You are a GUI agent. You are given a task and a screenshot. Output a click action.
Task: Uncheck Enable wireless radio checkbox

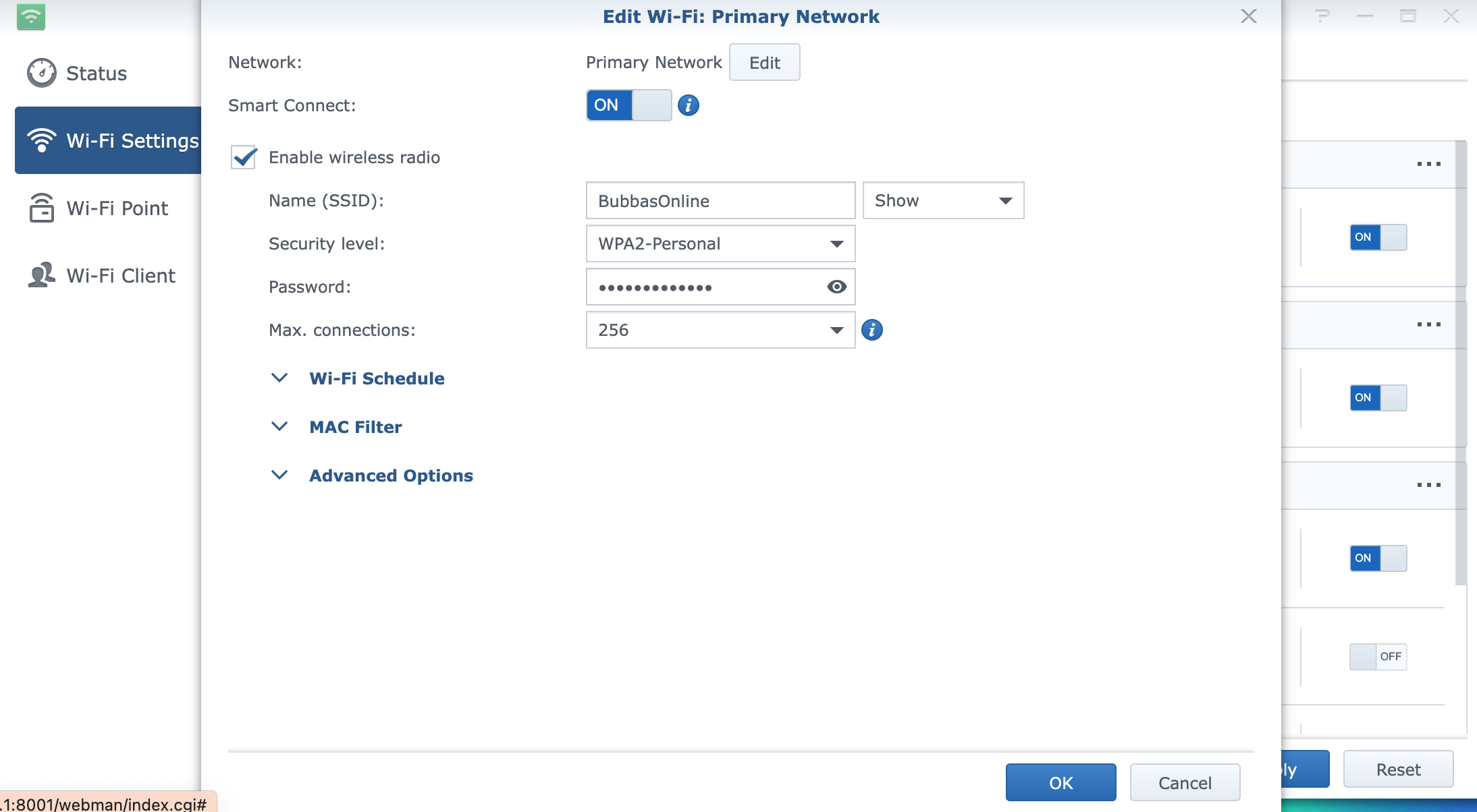[244, 157]
